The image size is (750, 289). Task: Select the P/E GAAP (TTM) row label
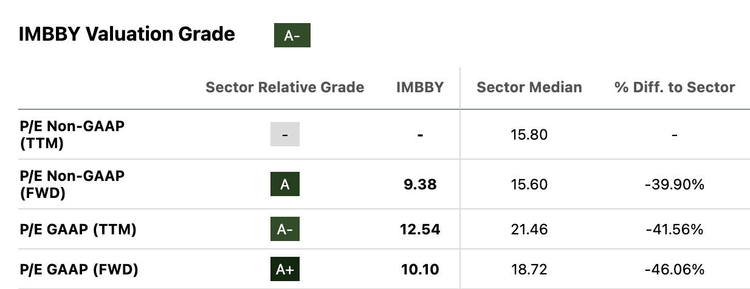(78, 229)
